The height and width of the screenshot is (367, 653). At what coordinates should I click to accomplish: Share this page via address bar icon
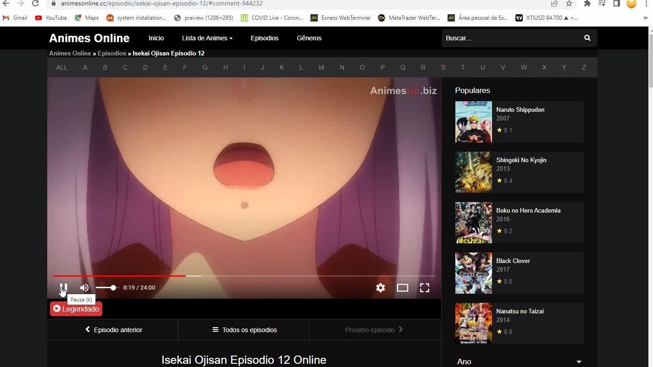(554, 4)
